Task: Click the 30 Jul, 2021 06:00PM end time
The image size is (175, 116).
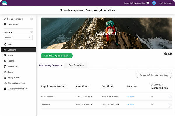Action: point(110,105)
